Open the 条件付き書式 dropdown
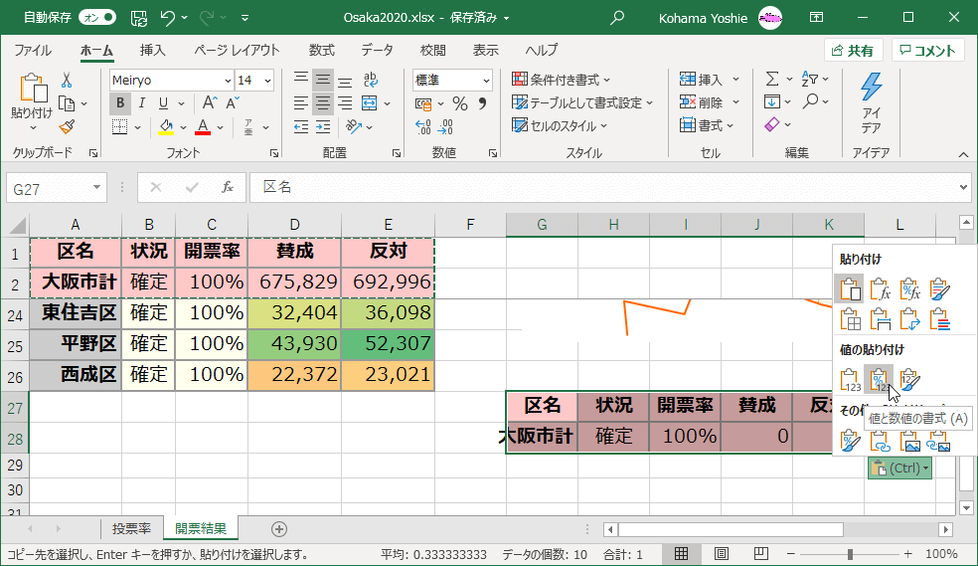Viewport: 978px width, 566px height. [x=561, y=80]
